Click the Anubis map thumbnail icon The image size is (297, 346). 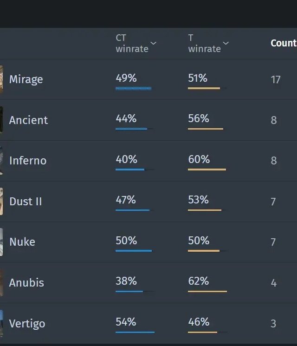click(x=1, y=282)
